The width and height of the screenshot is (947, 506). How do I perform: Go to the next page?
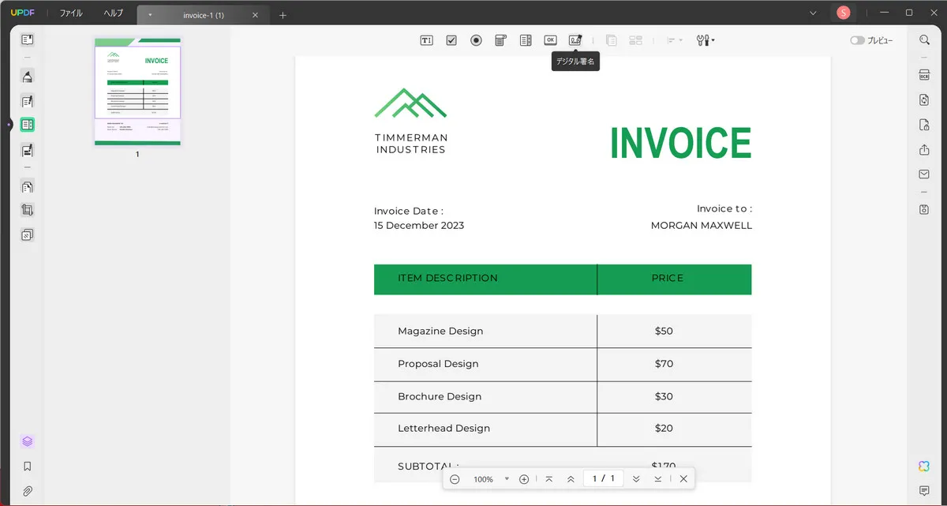[x=636, y=479]
